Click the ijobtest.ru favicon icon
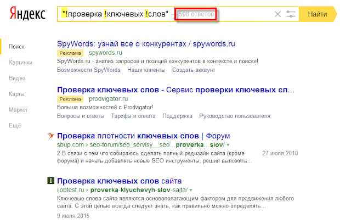The image size is (340, 224). 51,181
